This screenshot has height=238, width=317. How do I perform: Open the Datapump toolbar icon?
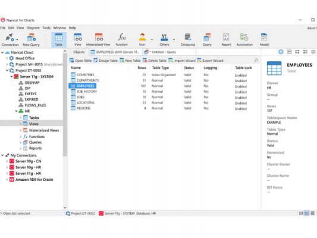188,40
